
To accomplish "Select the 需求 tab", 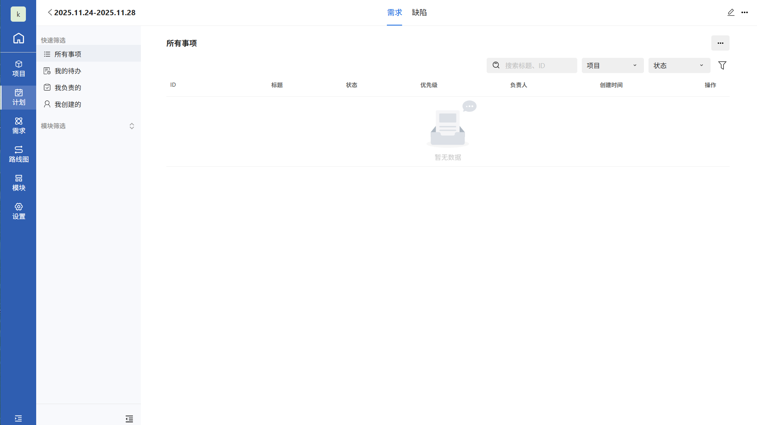I will pos(394,13).
